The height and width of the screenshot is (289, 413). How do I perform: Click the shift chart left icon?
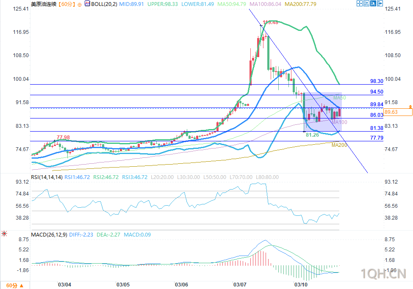[x=366, y=3]
